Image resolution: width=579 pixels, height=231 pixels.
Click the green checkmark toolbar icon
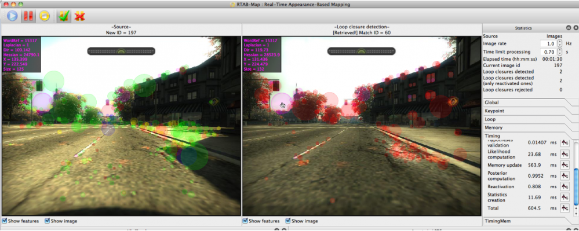64,16
